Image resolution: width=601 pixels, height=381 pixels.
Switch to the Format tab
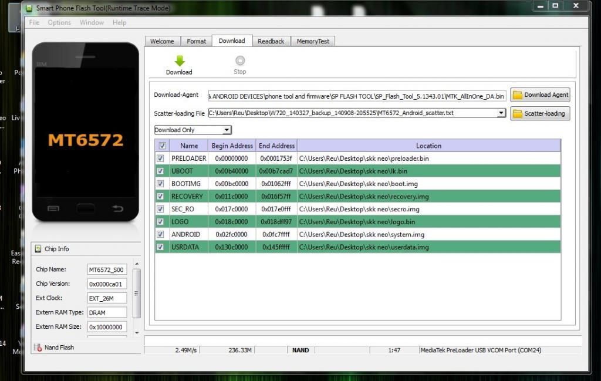coord(196,41)
